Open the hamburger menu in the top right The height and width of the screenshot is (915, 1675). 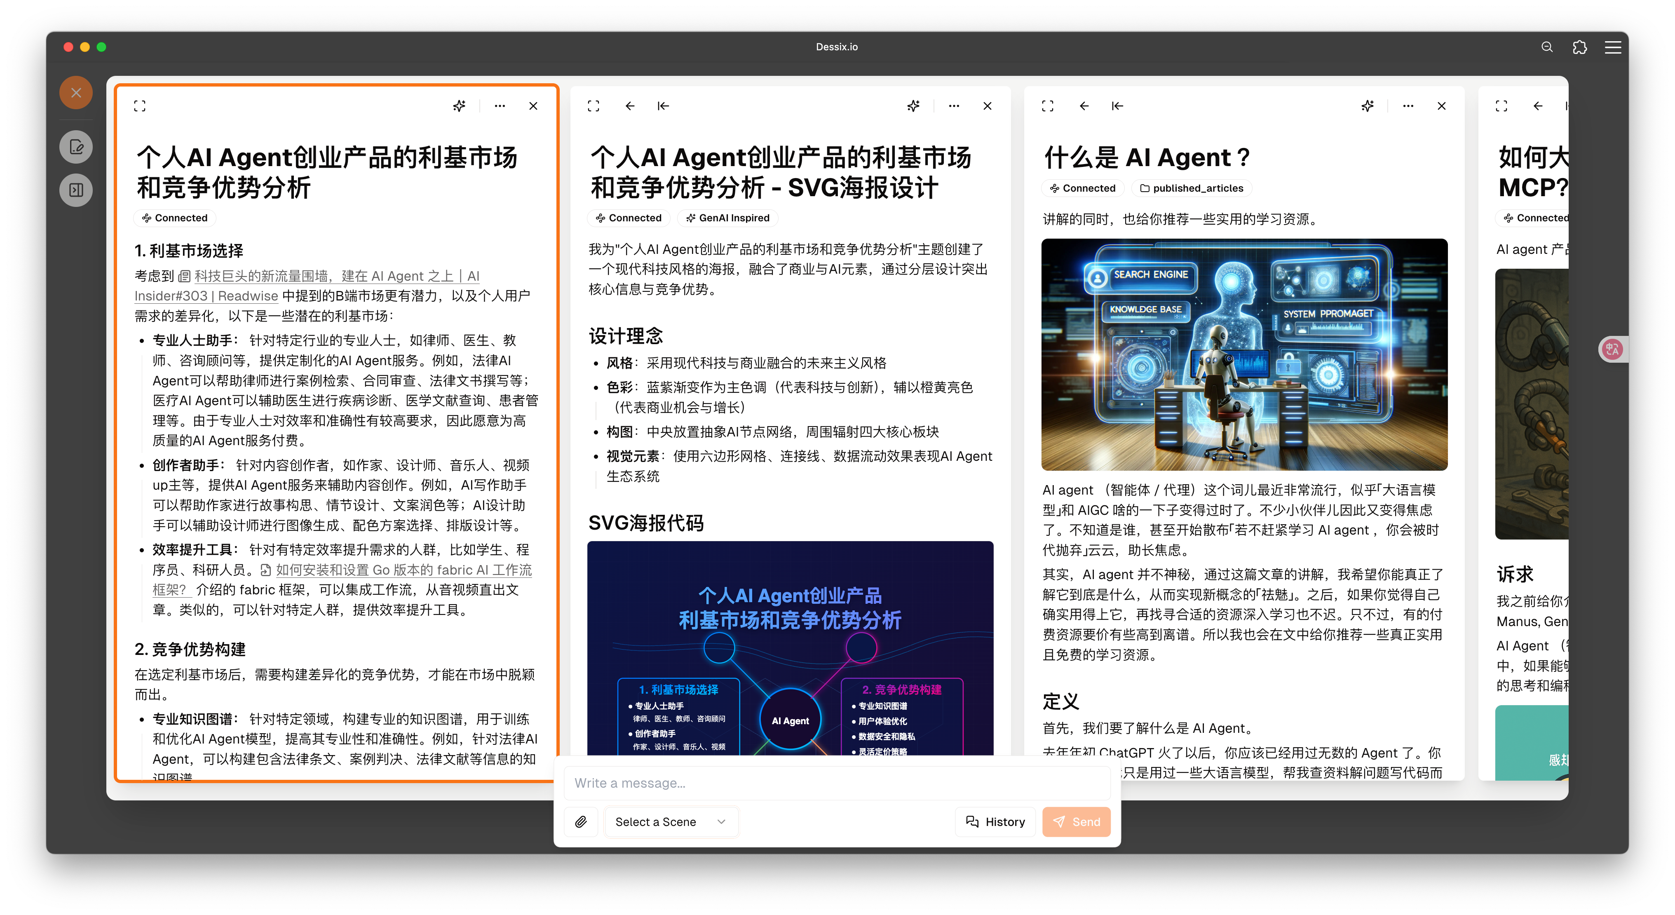(1613, 46)
